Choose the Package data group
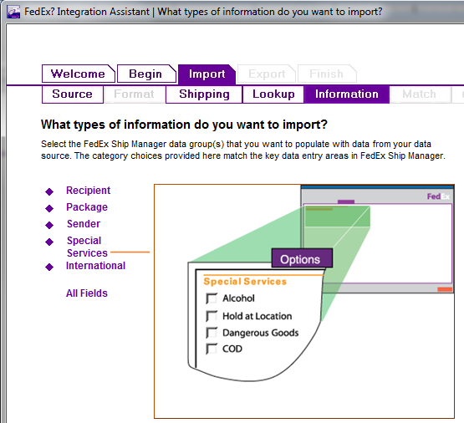The width and height of the screenshot is (464, 423). (x=87, y=207)
